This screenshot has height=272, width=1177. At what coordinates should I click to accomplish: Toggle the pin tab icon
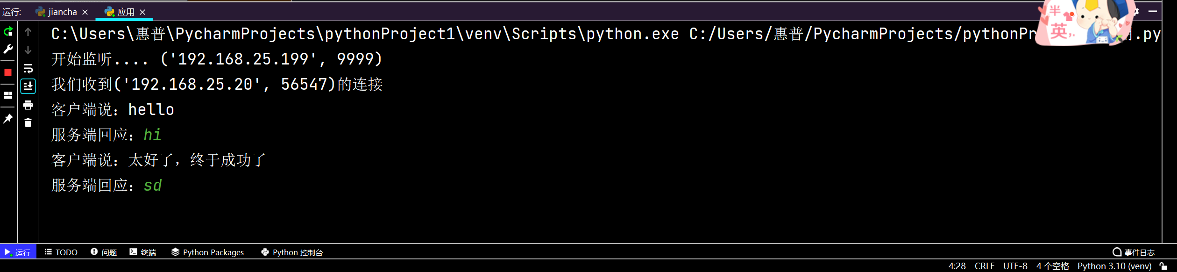8,119
